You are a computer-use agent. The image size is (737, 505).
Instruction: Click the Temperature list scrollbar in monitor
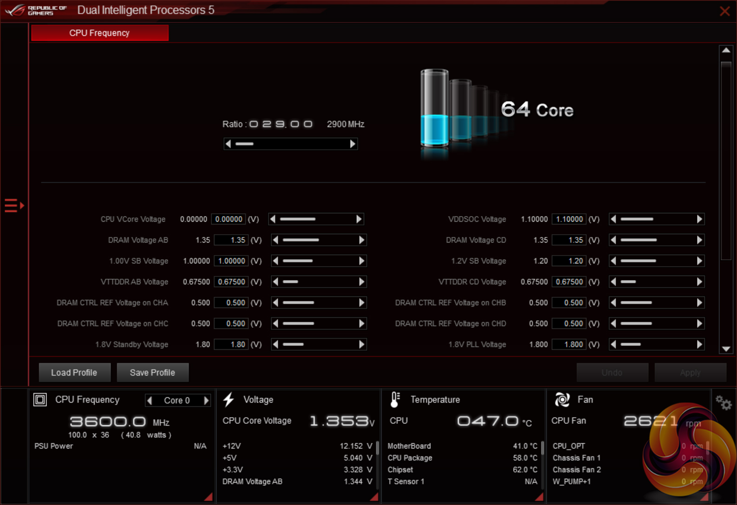point(542,448)
